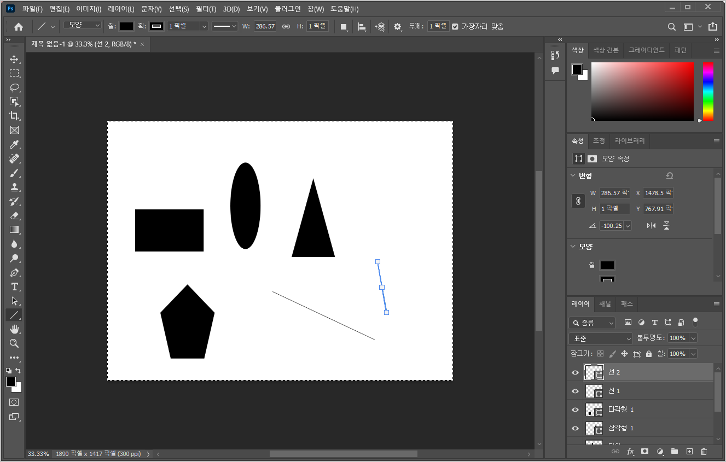This screenshot has width=726, height=462.
Task: Select the Hand tool
Action: [x=14, y=329]
